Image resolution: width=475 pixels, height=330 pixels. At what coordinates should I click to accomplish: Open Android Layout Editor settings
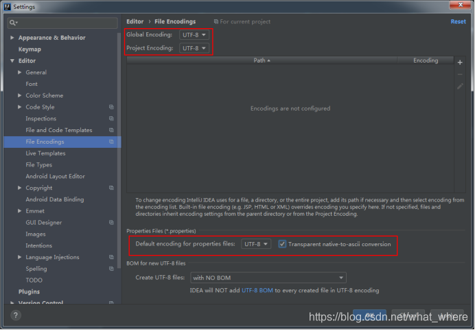click(55, 176)
